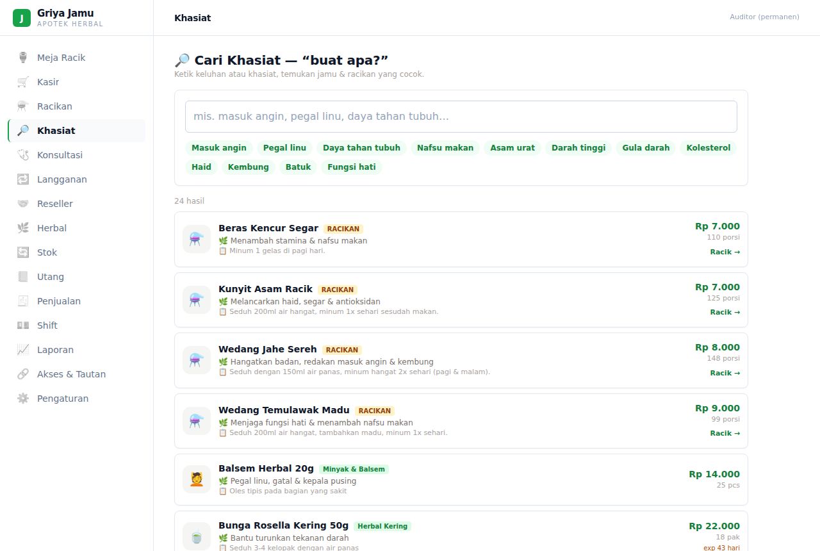
Task: Open the Kasir cart icon
Action: pos(23,82)
